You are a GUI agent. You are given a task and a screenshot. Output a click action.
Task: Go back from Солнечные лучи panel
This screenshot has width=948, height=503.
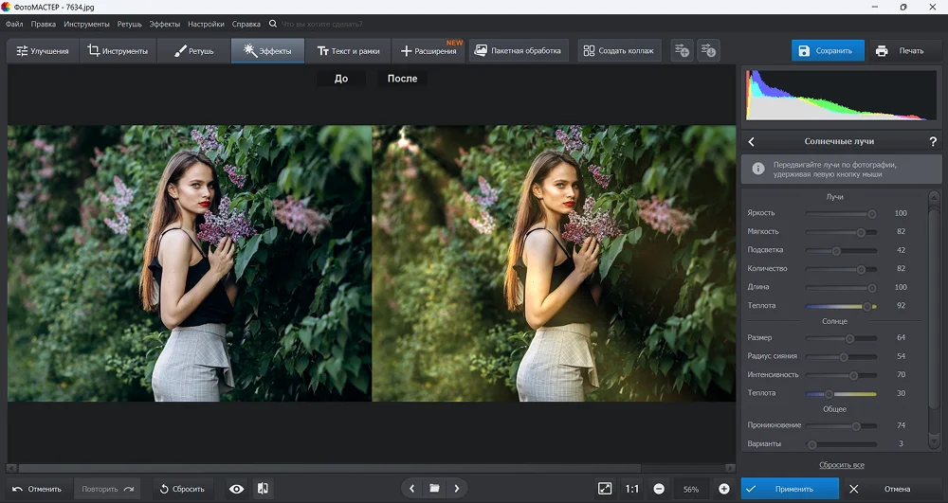pyautogui.click(x=752, y=141)
